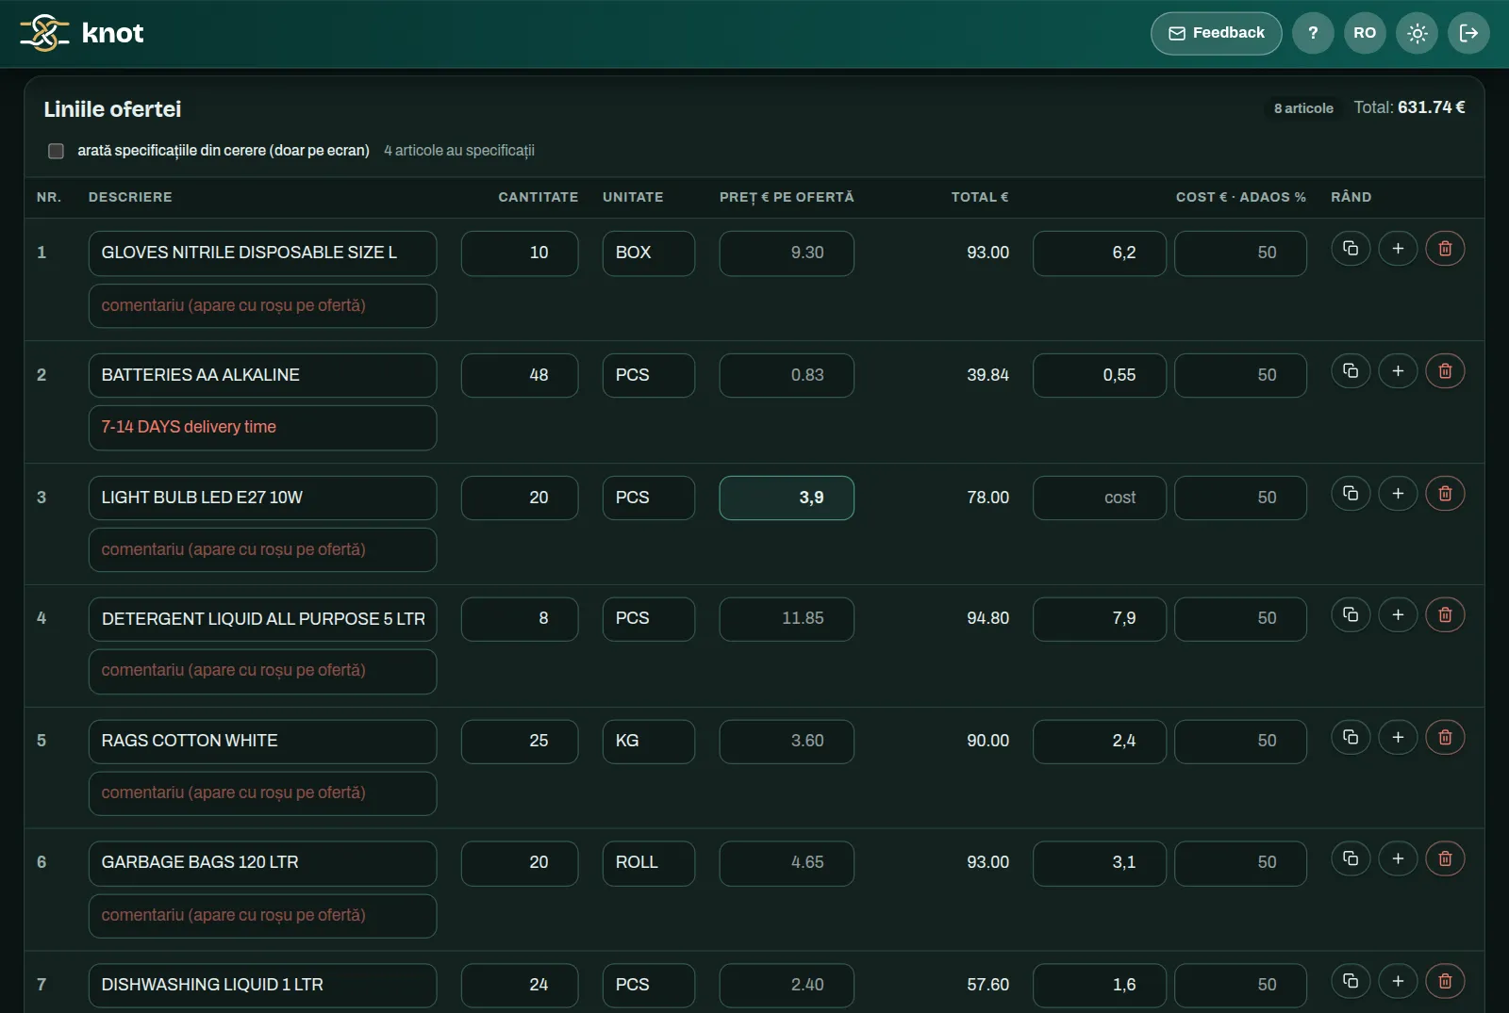Add a row after DISHWASHING LIQUID
This screenshot has width=1509, height=1013.
click(x=1398, y=981)
